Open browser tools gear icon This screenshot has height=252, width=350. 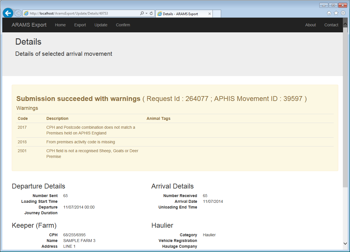coord(343,13)
